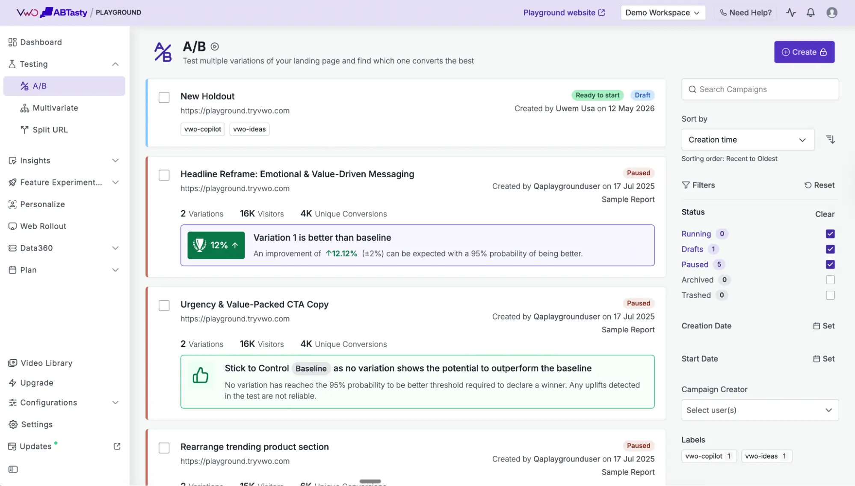Filter by Running status link
Screen dimensions: 855x486
tap(696, 234)
